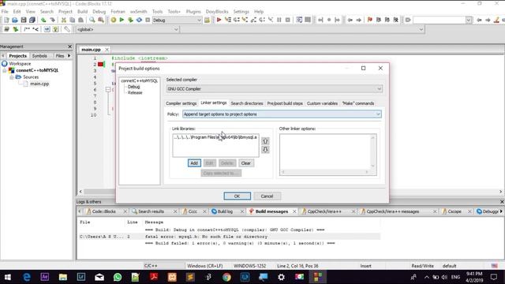Select the libmysql.a link library entry

215,137
